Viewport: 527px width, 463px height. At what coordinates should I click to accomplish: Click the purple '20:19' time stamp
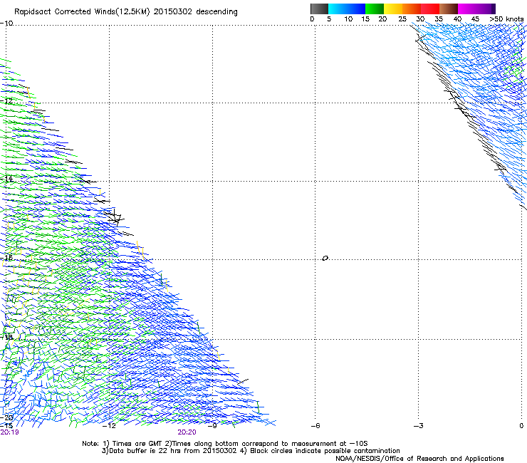(x=9, y=432)
